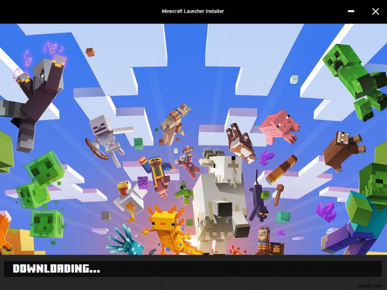The width and height of the screenshot is (387, 290).
Task: Click the Minecraft Launcher Installer title text
Action: click(x=193, y=11)
